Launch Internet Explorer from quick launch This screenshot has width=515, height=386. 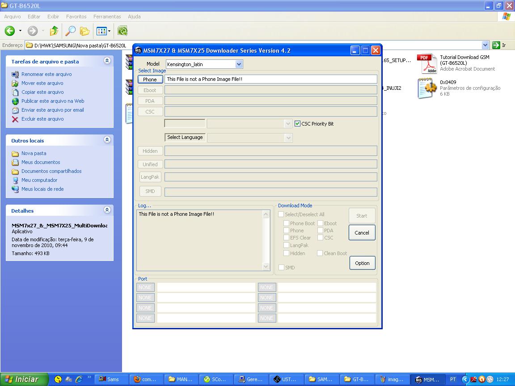coord(79,379)
